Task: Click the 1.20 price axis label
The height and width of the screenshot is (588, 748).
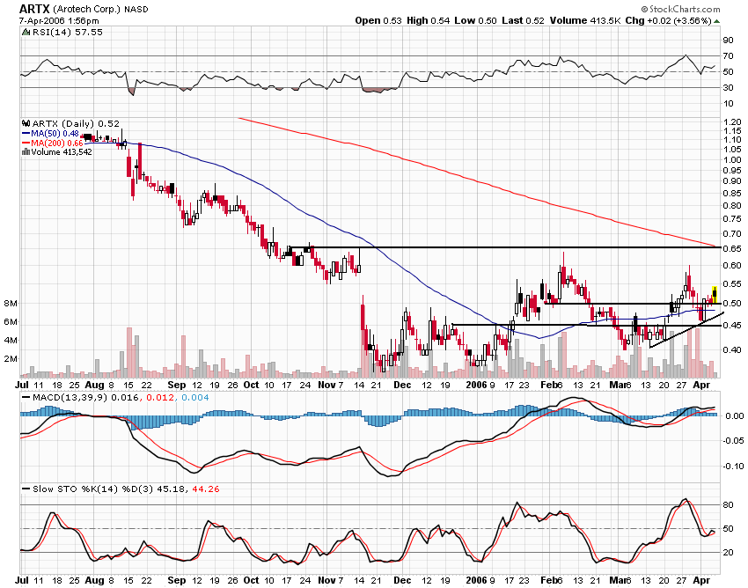Action: click(732, 122)
